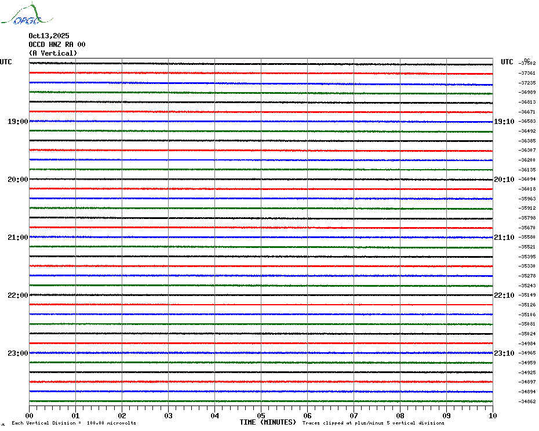Click the UTC label on the right axis
The height and width of the screenshot is (431, 539).
pos(507,62)
